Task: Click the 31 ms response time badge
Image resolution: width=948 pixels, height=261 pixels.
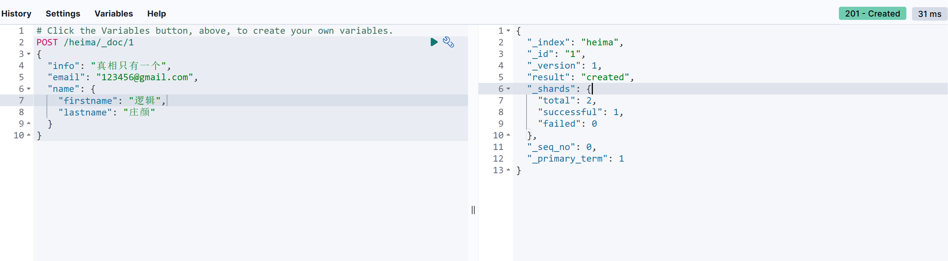Action: click(x=930, y=14)
